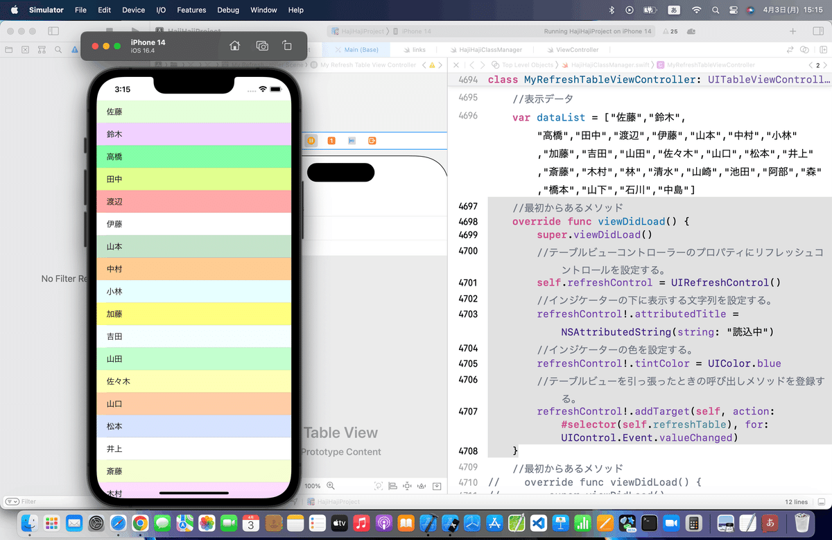Take a Simulator screenshot with camera icon
The width and height of the screenshot is (832, 540).
click(262, 46)
